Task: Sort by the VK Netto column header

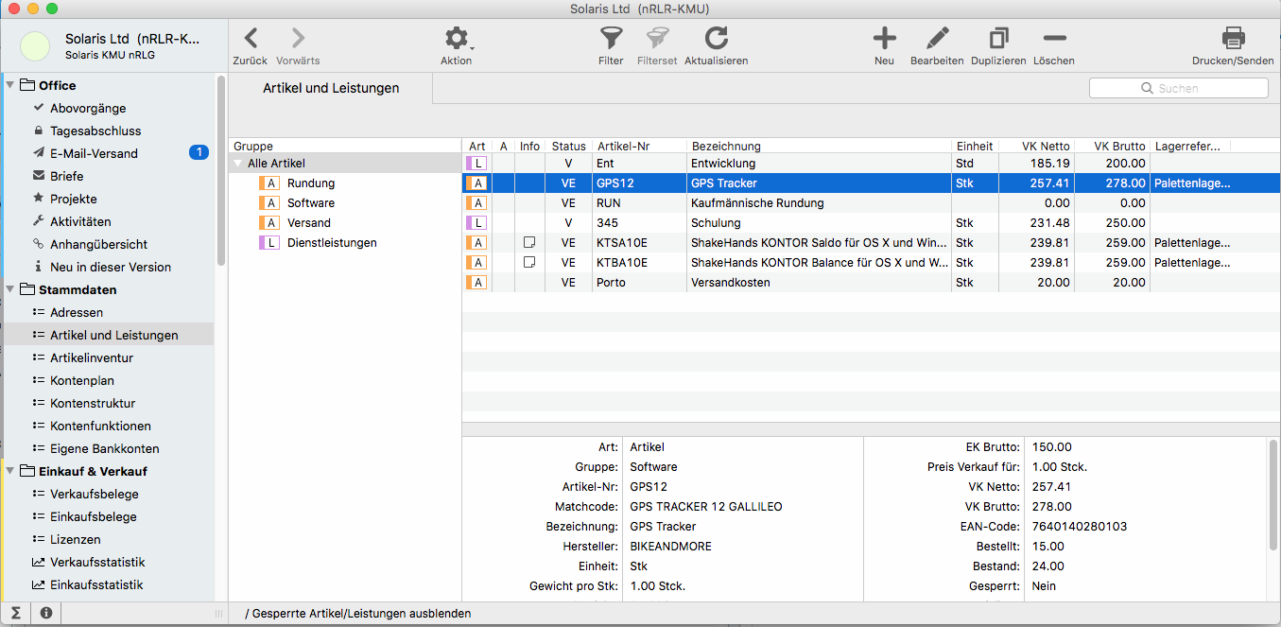Action: pos(1046,146)
